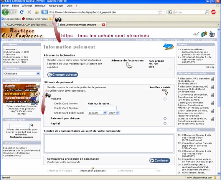Click the shopping bag header icon

click(204, 34)
